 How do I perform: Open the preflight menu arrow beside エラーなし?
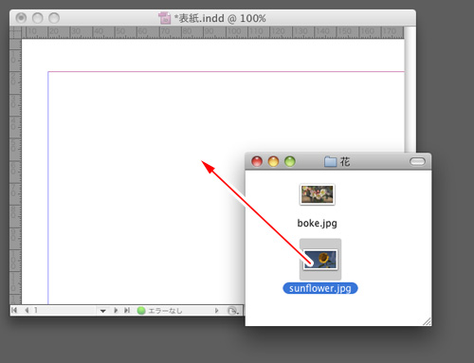[x=216, y=311]
